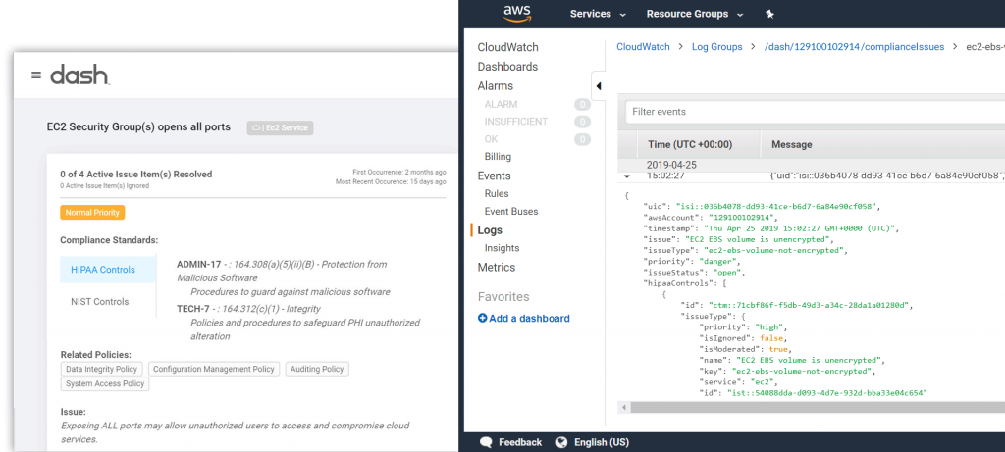Select the ALARM state filter

pos(502,104)
